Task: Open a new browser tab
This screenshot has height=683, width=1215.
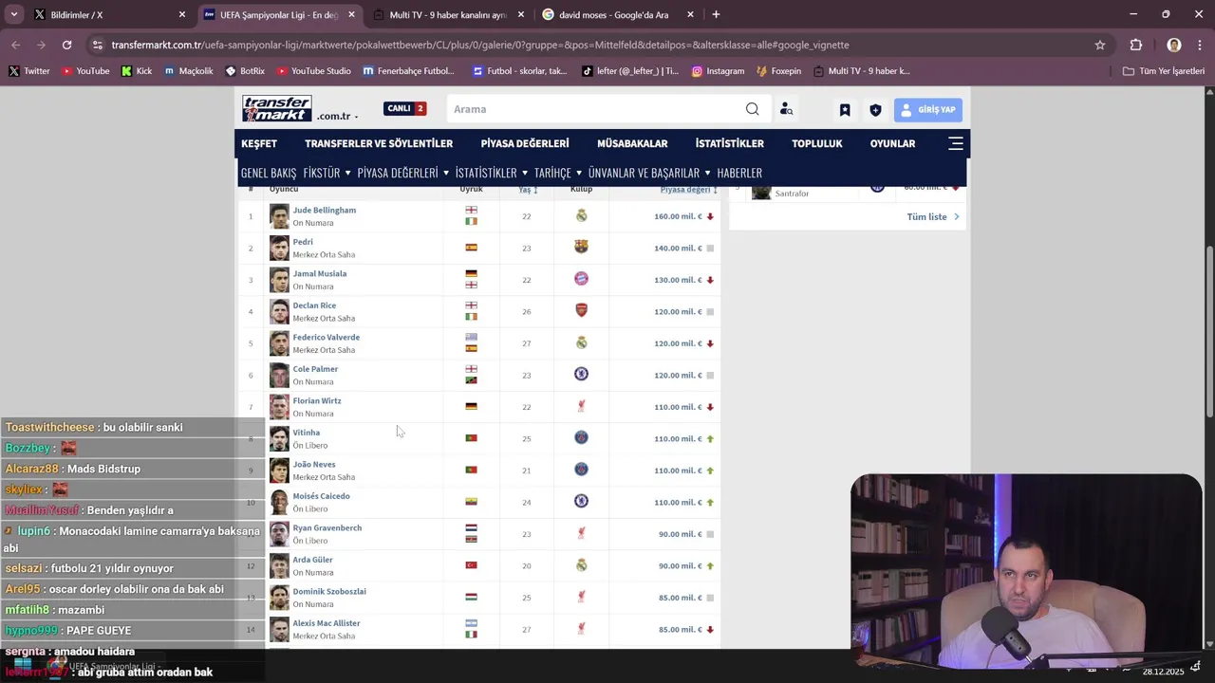Action: 716,14
